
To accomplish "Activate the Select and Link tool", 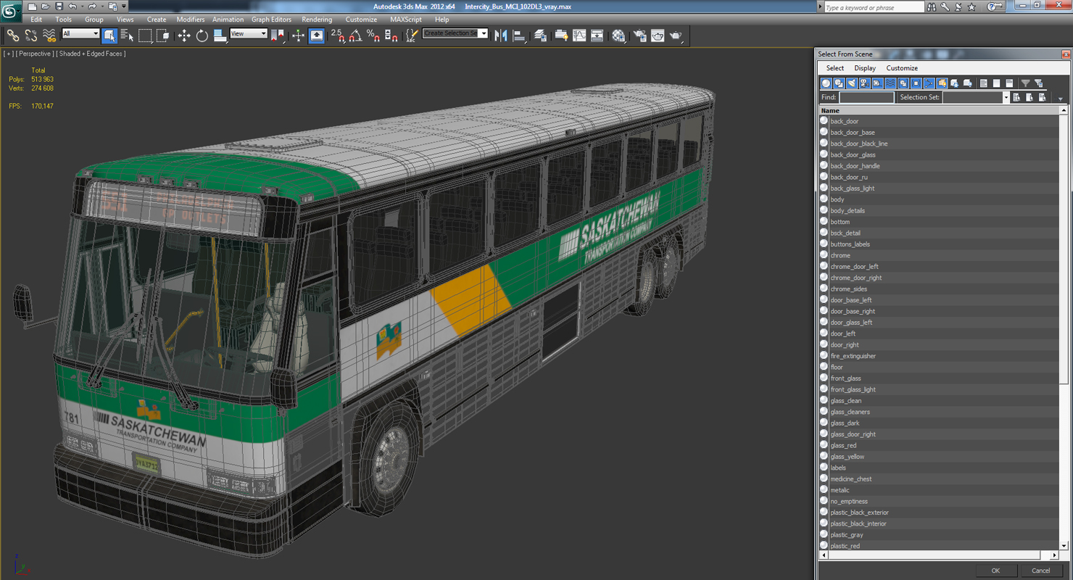I will click(13, 35).
